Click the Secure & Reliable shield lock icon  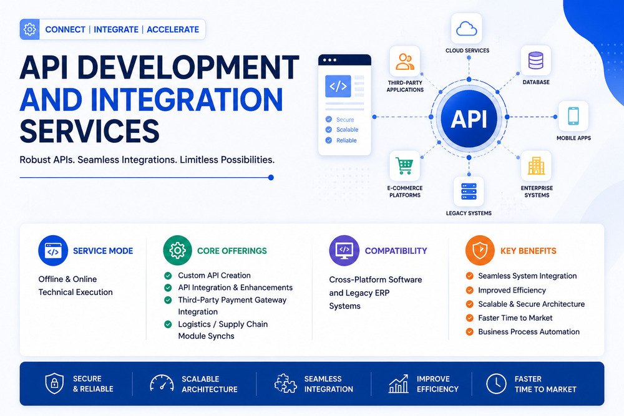(x=54, y=384)
